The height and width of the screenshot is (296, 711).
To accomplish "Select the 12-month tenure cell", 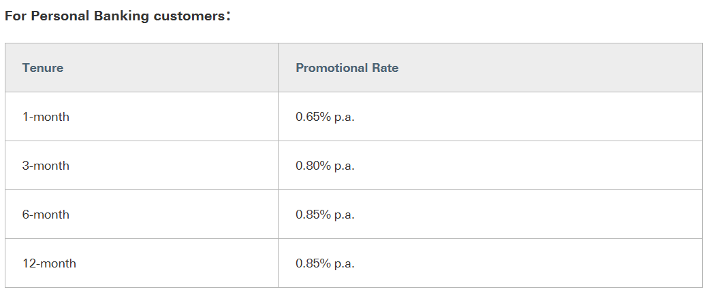I will [49, 263].
